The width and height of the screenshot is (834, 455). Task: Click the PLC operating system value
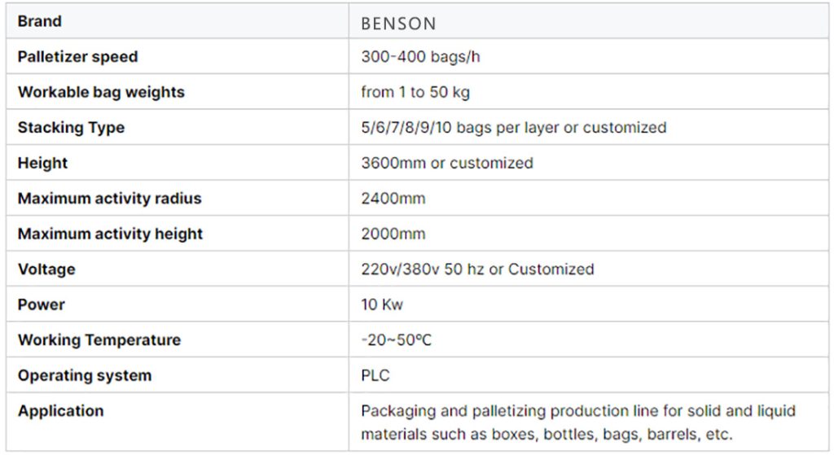click(x=375, y=375)
